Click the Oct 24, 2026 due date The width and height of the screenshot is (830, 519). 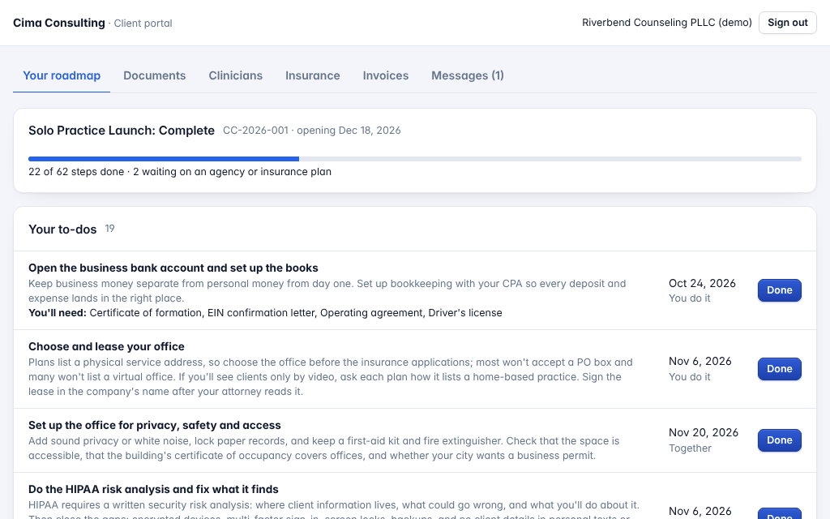tap(702, 283)
